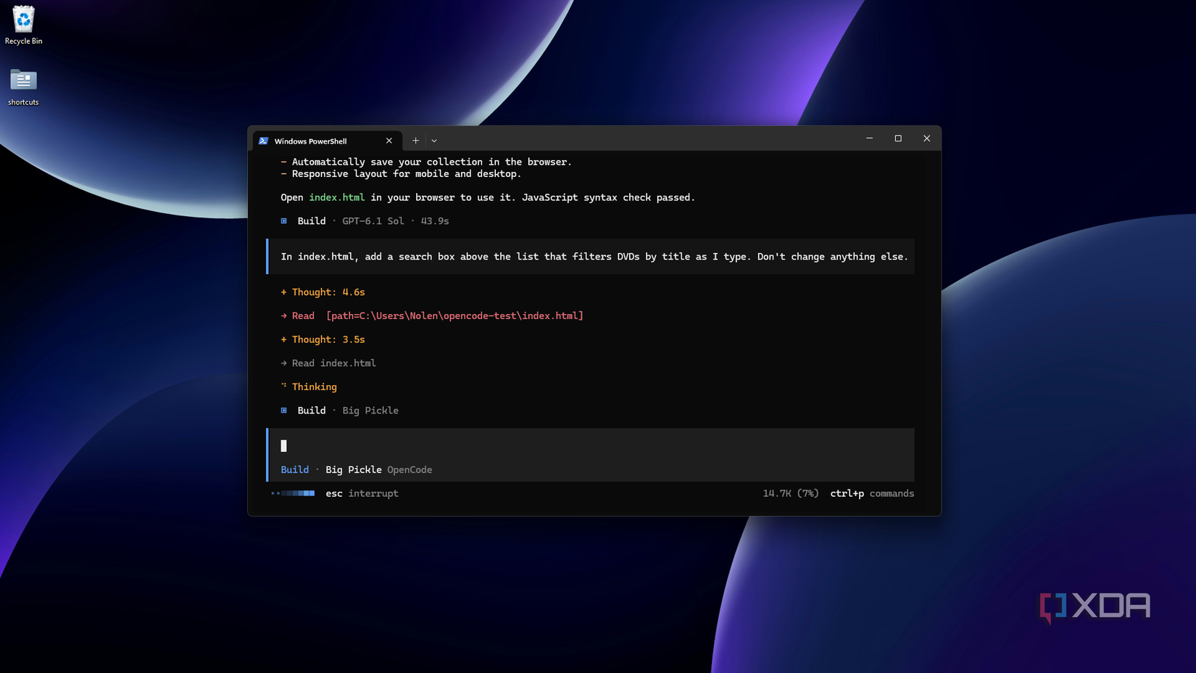The height and width of the screenshot is (673, 1196).
Task: Close the PowerShell window
Action: click(926, 139)
